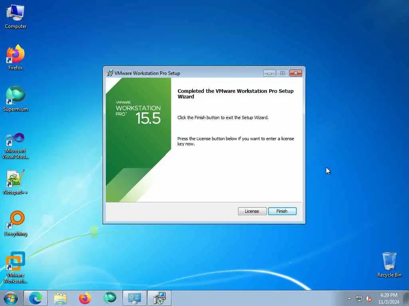The image size is (409, 306).
Task: Select the Microsoft Visual Studio desktop shortcut
Action: [x=16, y=146]
